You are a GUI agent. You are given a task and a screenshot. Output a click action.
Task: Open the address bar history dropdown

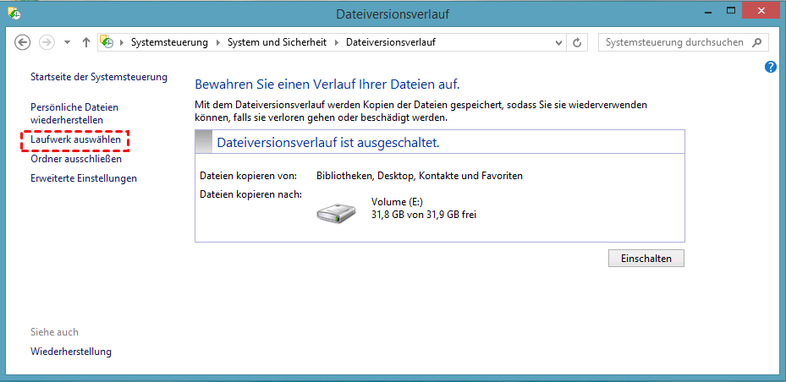(x=559, y=43)
